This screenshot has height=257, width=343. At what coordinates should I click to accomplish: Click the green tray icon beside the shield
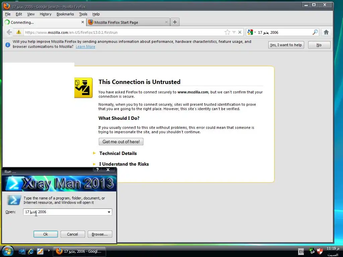tap(312, 251)
